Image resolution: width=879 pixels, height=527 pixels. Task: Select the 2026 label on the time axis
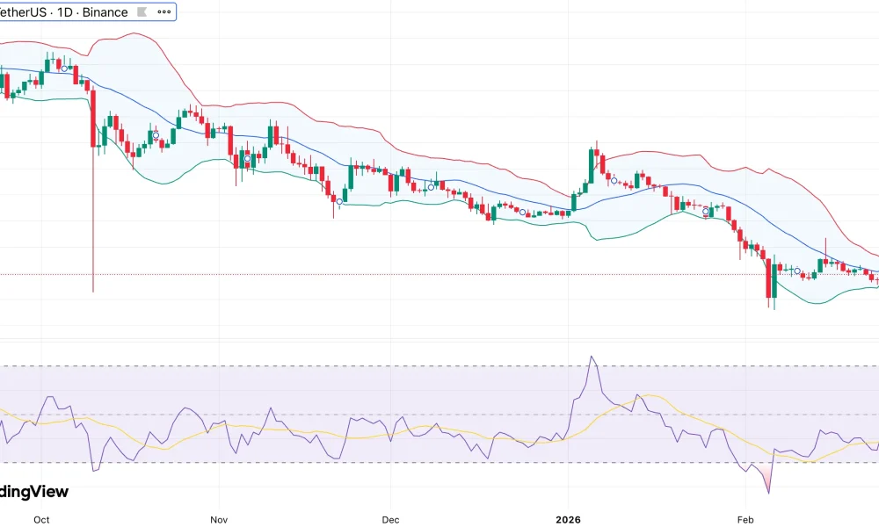568,519
